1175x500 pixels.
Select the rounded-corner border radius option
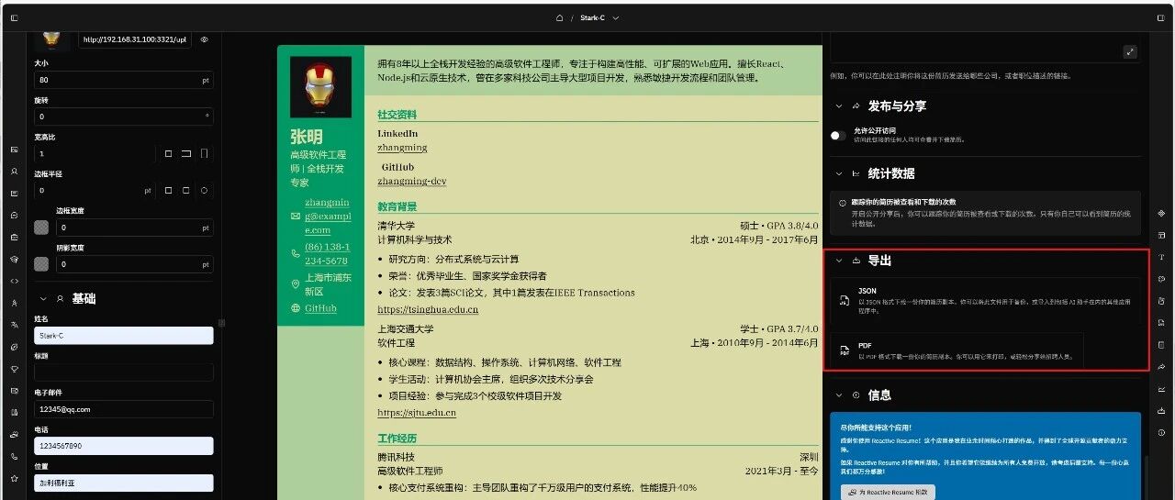186,191
